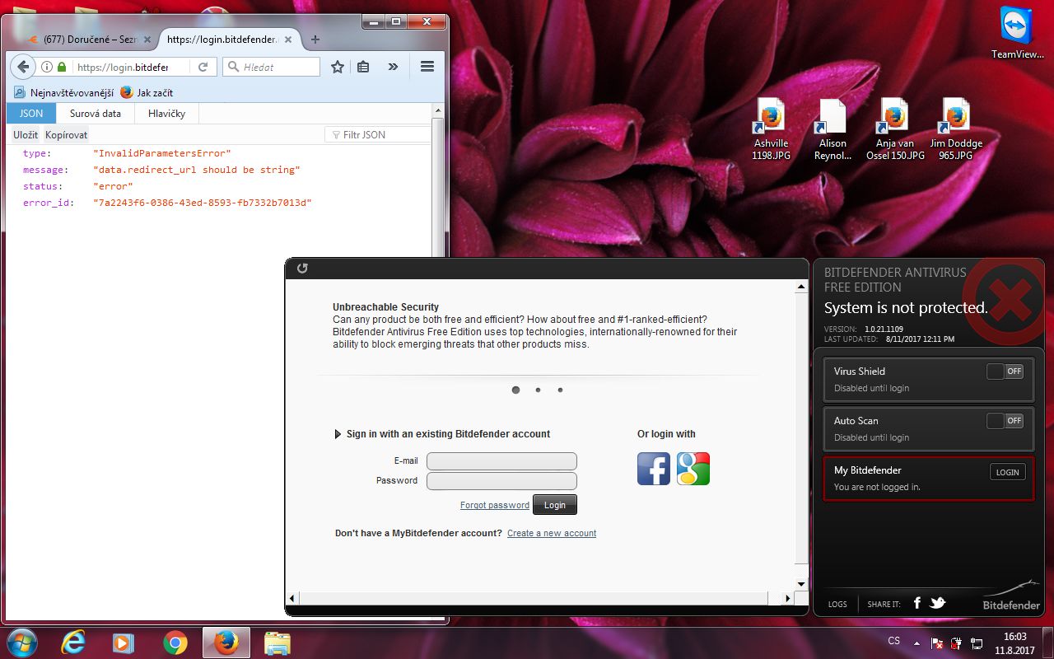Image resolution: width=1054 pixels, height=659 pixels.
Task: Focus the Filtr JSON field
Action: [377, 135]
